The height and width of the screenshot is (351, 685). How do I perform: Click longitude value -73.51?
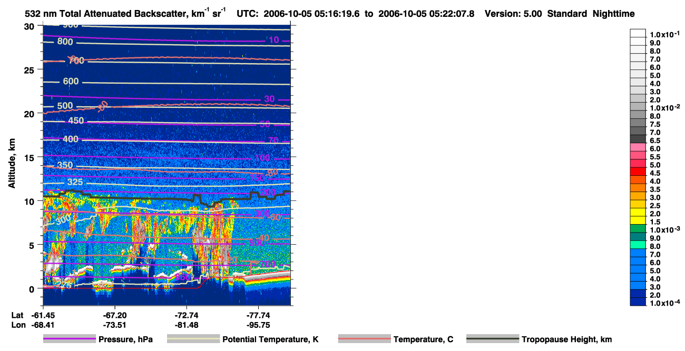[x=115, y=325]
